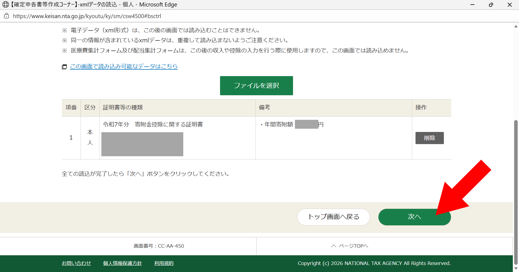Viewport: 519px width, 272px height.
Task: Open the この画面で読み込み可能なデータはこちら link
Action: point(124,66)
